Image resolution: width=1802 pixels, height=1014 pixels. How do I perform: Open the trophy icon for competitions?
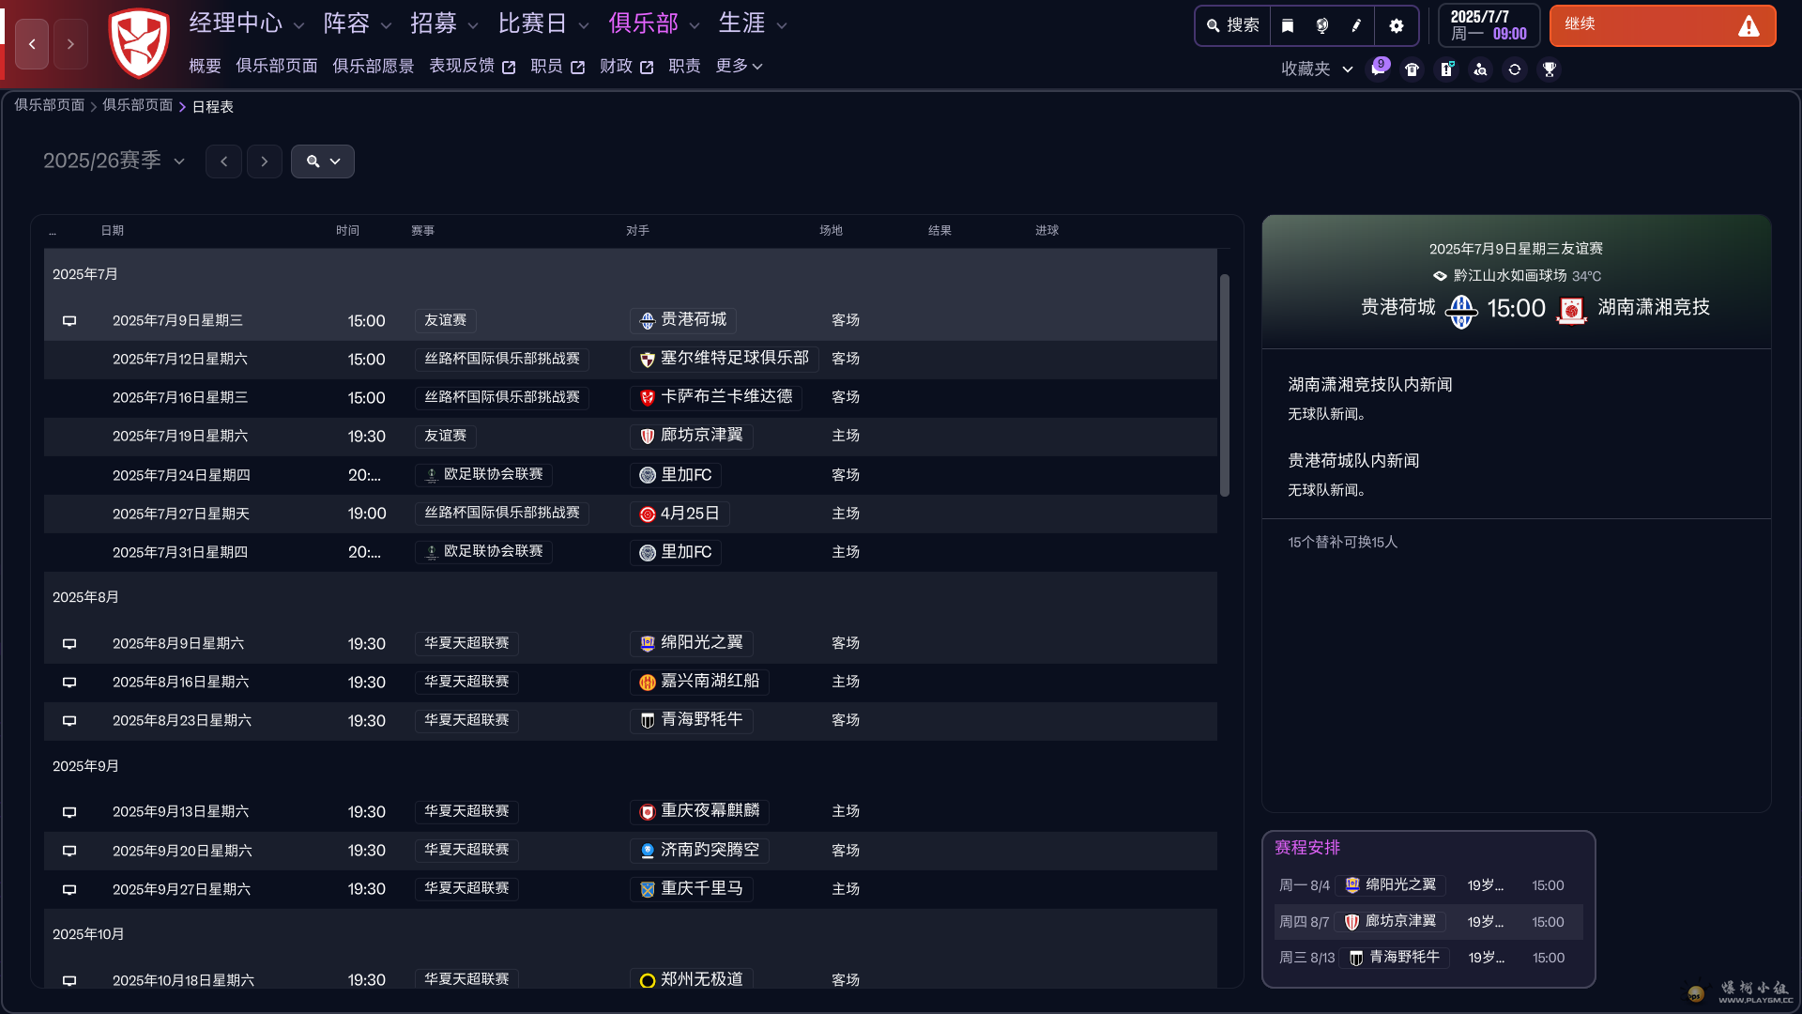point(1550,69)
